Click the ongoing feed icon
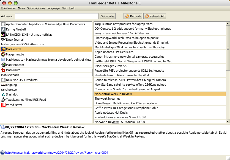This screenshot has width=230, height=160. click(3, 85)
